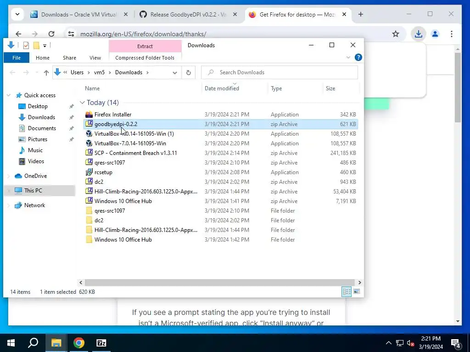Open Chrome profile avatar icon
This screenshot has height=352, width=470.
(x=435, y=34)
